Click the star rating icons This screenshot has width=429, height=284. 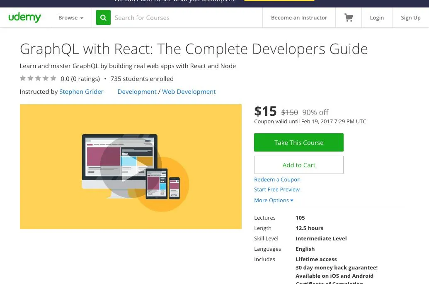[38, 78]
